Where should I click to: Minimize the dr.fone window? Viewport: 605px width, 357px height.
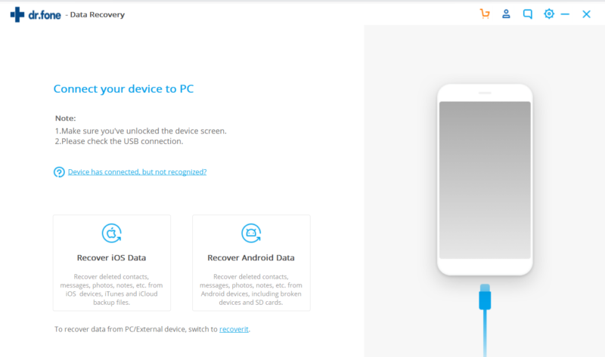click(x=565, y=14)
